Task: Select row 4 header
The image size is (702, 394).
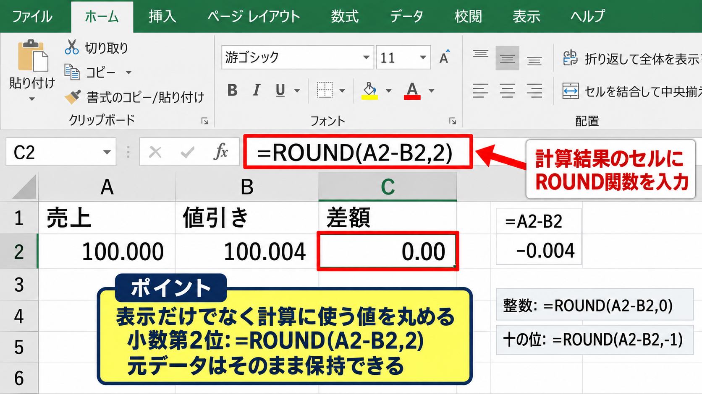Action: click(19, 316)
